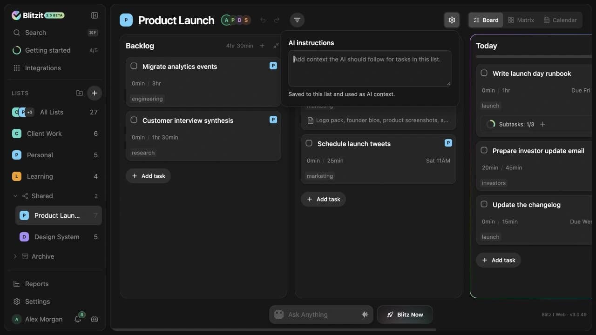
Task: Switch to Matrix view
Action: tap(521, 20)
